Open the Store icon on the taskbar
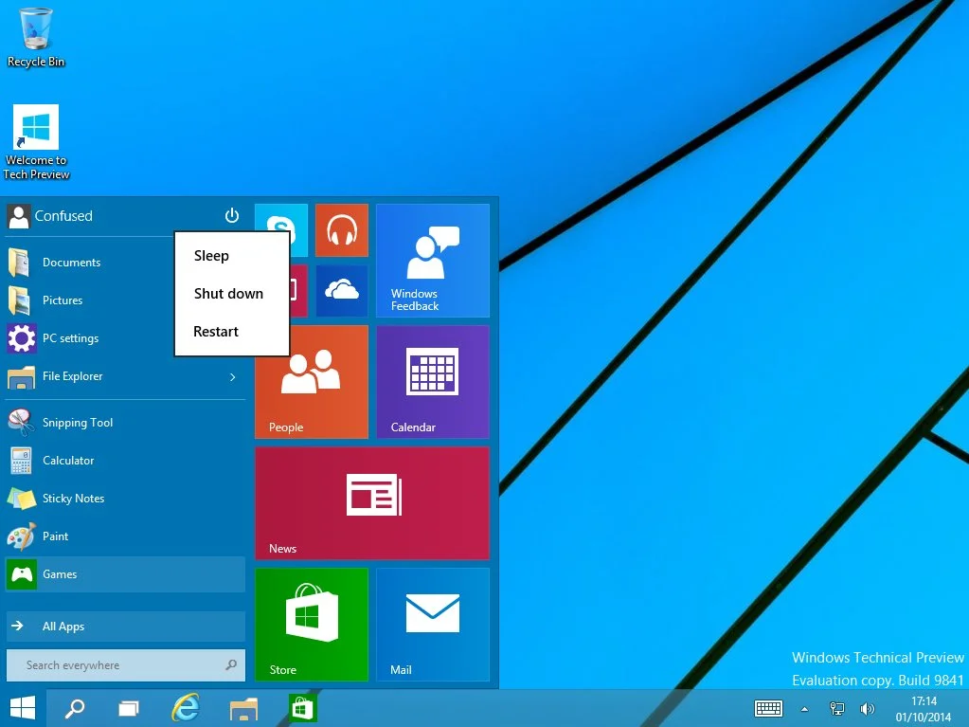Viewport: 969px width, 727px height. (x=302, y=708)
